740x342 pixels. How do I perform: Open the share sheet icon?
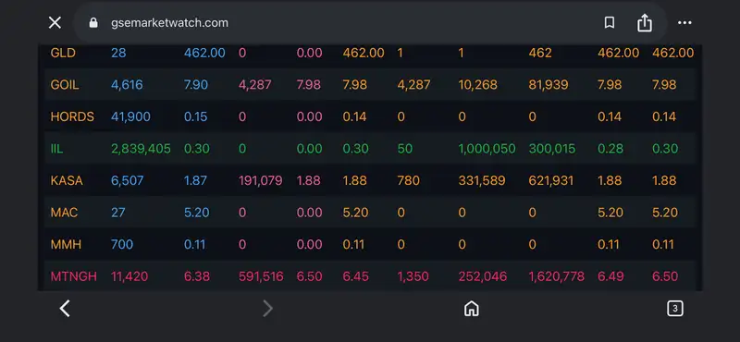click(x=645, y=22)
